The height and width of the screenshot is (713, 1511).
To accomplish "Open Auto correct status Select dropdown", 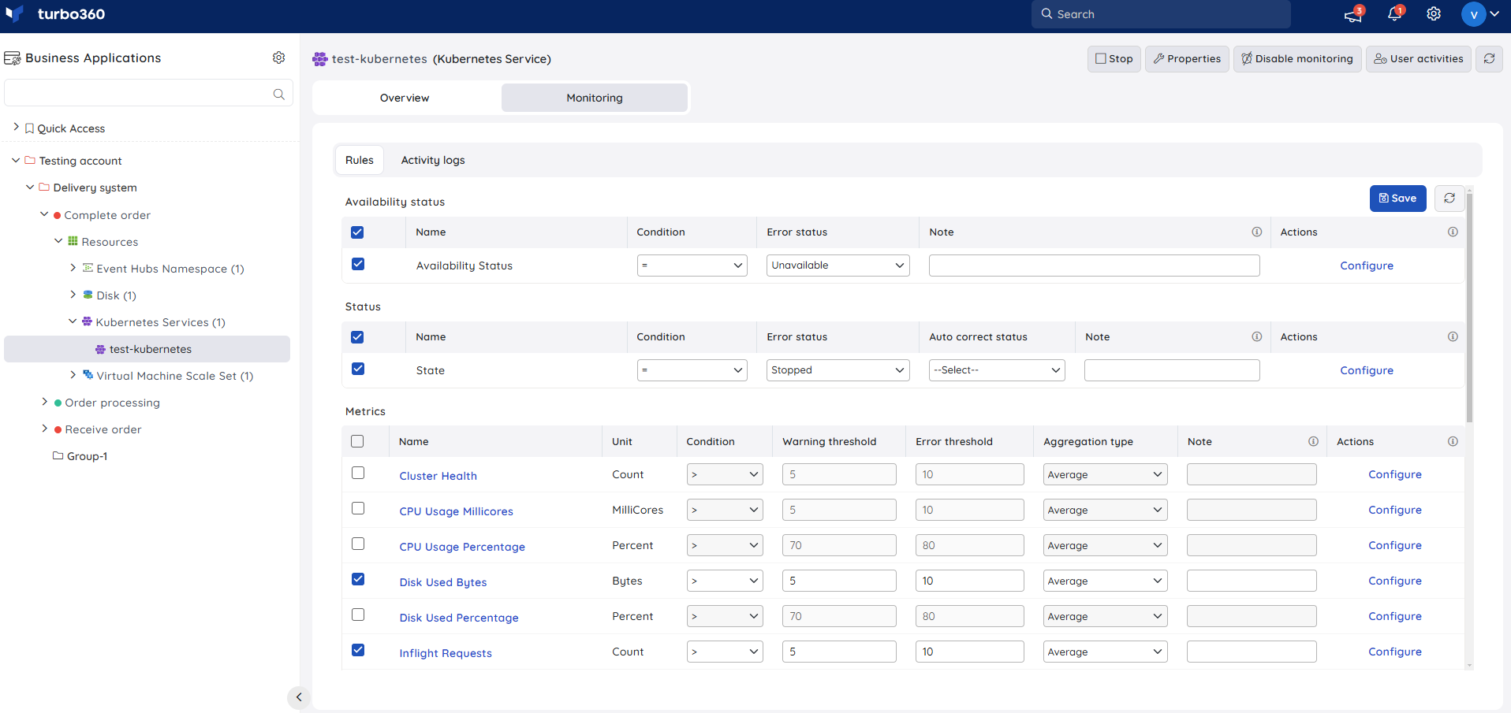I will point(997,370).
